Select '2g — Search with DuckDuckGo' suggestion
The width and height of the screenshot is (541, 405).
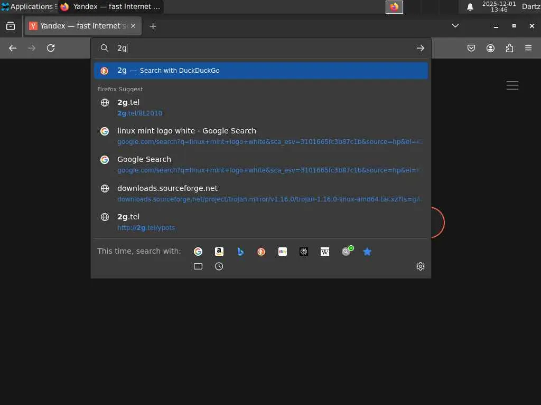tap(261, 71)
